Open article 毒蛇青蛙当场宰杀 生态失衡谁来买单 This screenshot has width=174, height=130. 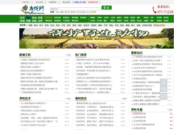[93, 60]
